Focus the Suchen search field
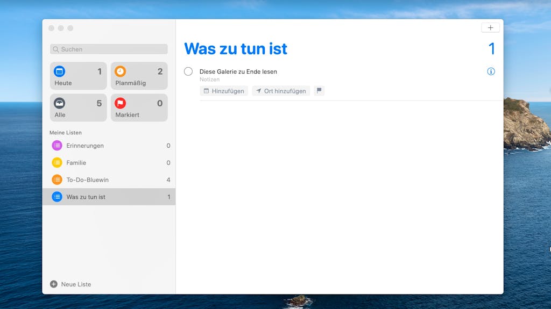Viewport: 551px width, 309px height. pyautogui.click(x=109, y=49)
